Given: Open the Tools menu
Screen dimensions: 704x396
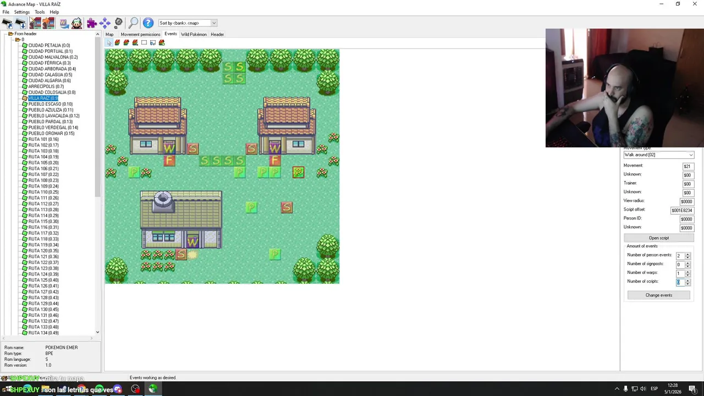Looking at the screenshot, I should 40,12.
